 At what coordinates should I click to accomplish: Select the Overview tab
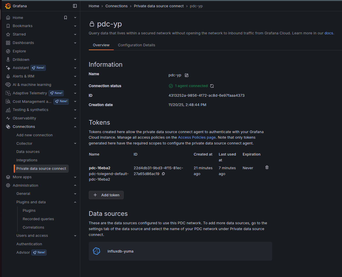pos(101,45)
